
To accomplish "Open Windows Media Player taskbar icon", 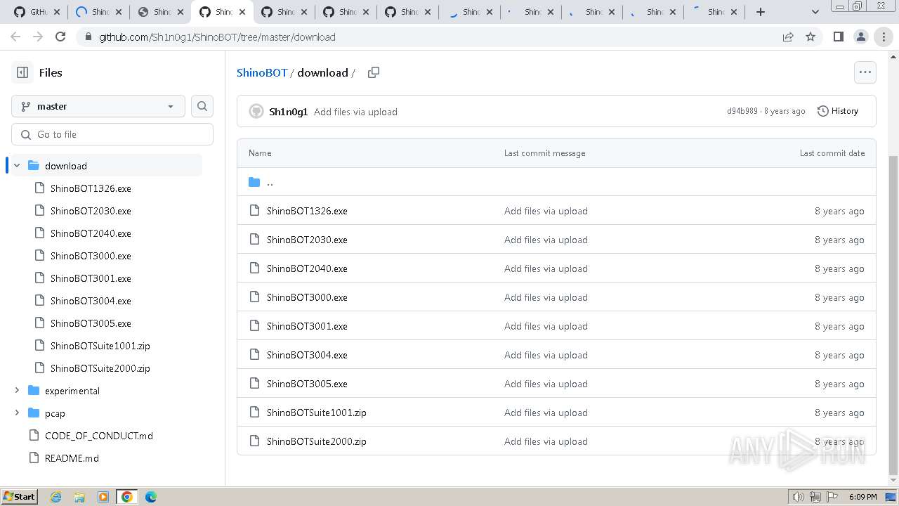I will click(x=103, y=497).
